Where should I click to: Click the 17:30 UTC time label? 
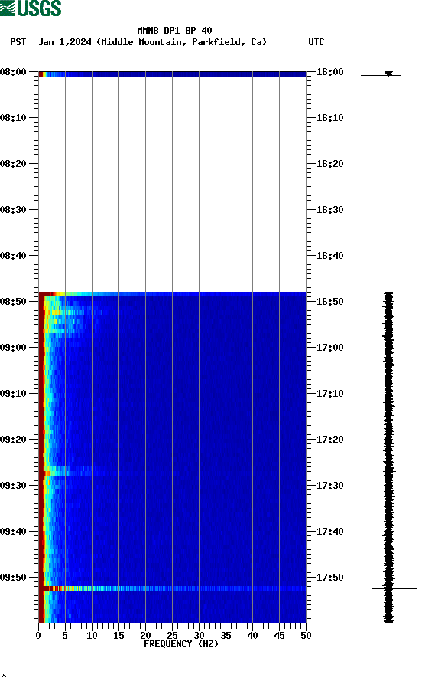pos(329,485)
